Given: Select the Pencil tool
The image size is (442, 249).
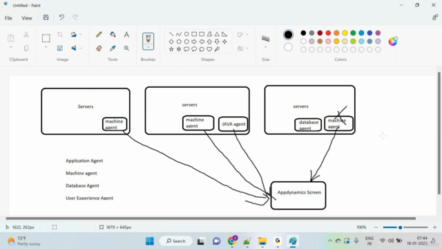Looking at the screenshot, I should (99, 35).
